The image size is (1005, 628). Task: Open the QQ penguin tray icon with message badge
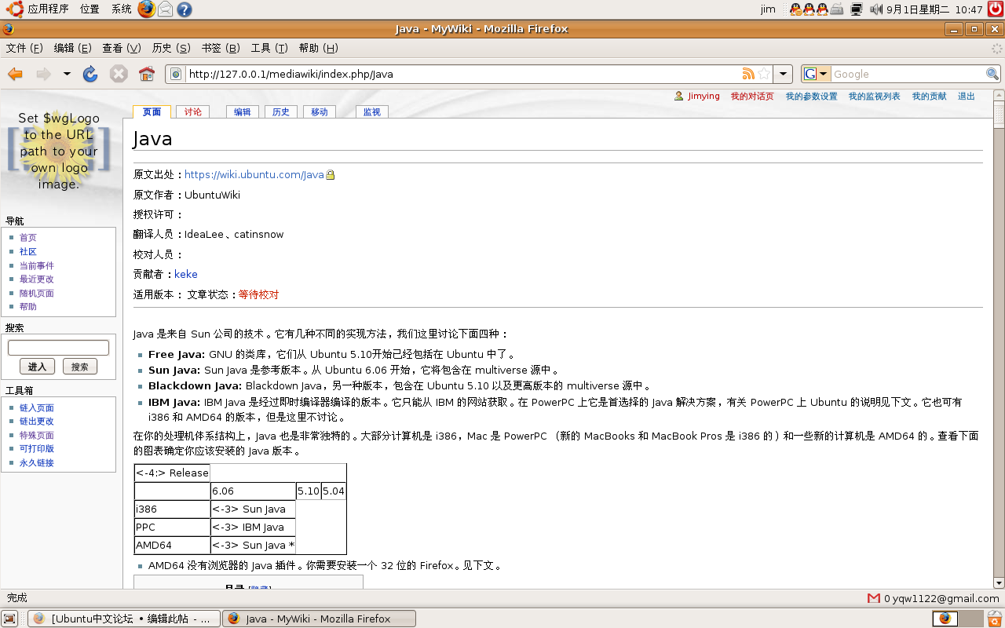[795, 9]
